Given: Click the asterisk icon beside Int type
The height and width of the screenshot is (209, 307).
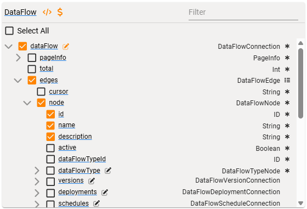Looking at the screenshot, I should 287,69.
